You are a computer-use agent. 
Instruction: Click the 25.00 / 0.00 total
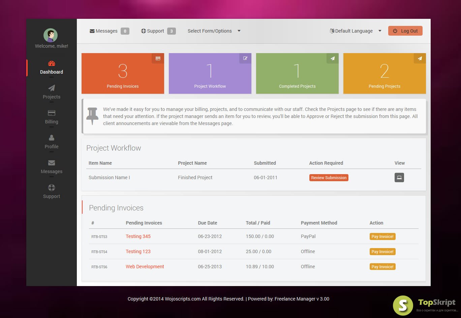coord(258,251)
